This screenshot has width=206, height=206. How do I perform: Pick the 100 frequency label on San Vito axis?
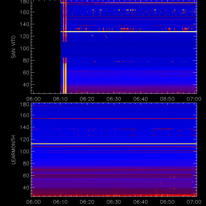24,48
